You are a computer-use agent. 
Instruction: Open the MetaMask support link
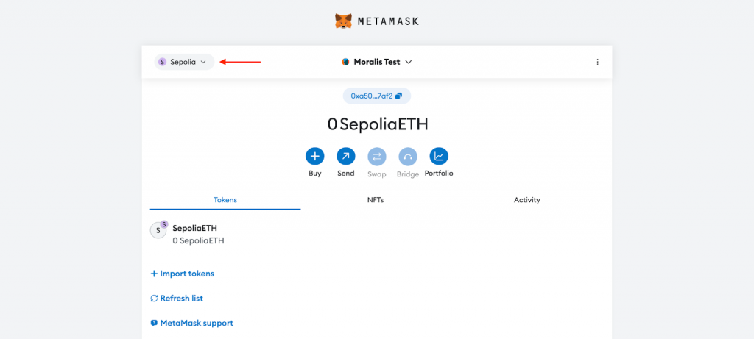pos(192,323)
